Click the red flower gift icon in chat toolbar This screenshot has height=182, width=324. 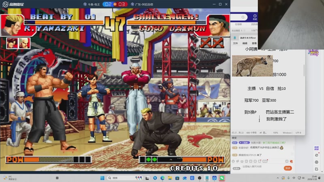click(x=291, y=161)
